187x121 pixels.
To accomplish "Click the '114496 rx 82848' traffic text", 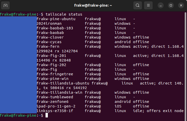I will point(54,60).
